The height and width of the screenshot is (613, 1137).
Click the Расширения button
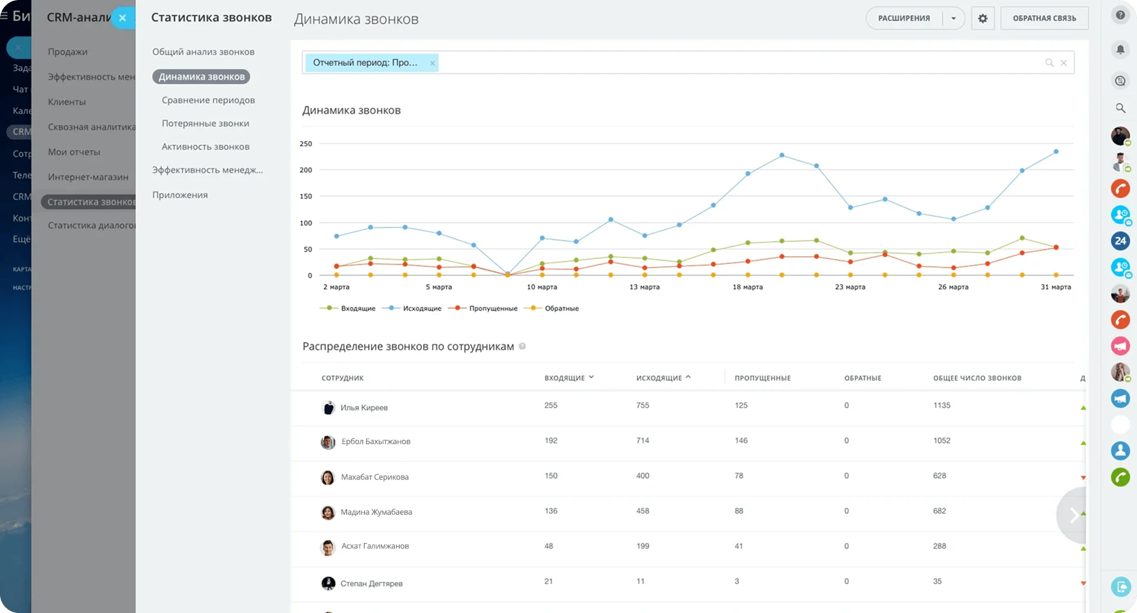[904, 19]
